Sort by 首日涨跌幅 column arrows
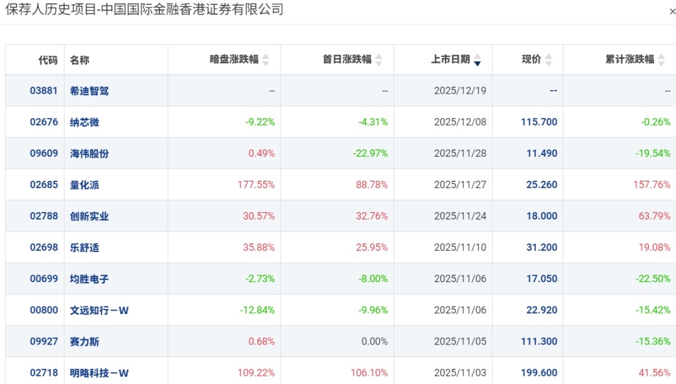This screenshot has height=384, width=676. (x=379, y=60)
